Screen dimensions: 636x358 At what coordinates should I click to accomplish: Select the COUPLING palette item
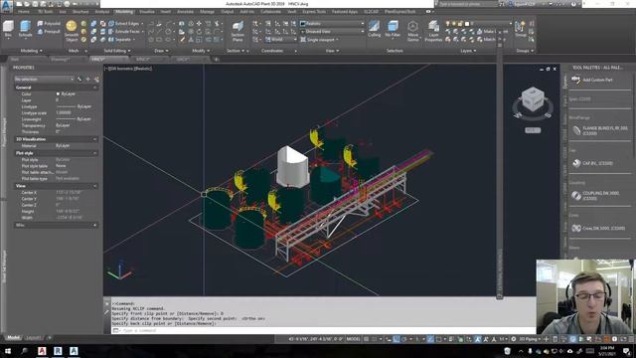pos(596,196)
